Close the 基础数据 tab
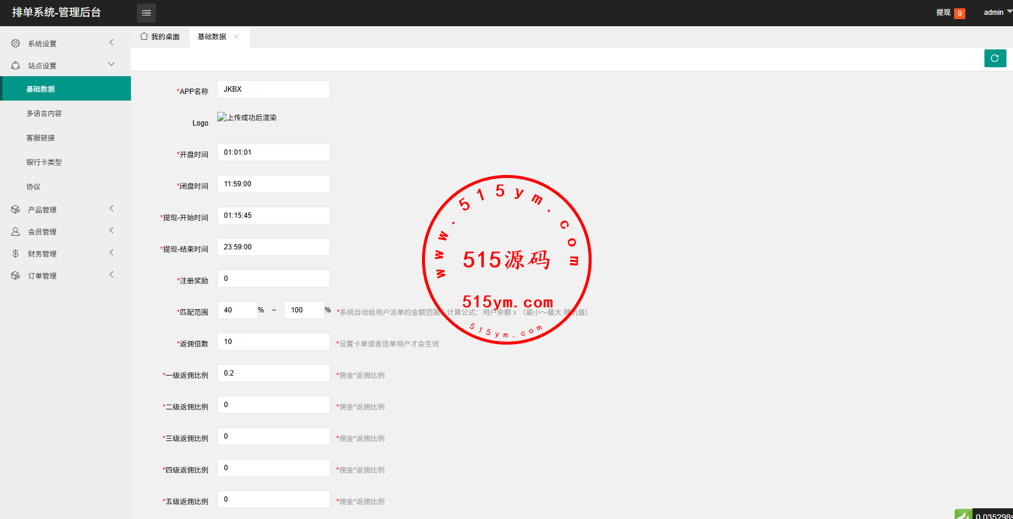 (x=236, y=37)
